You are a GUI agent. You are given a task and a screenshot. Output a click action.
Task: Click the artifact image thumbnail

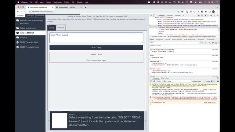pyautogui.click(x=59, y=121)
